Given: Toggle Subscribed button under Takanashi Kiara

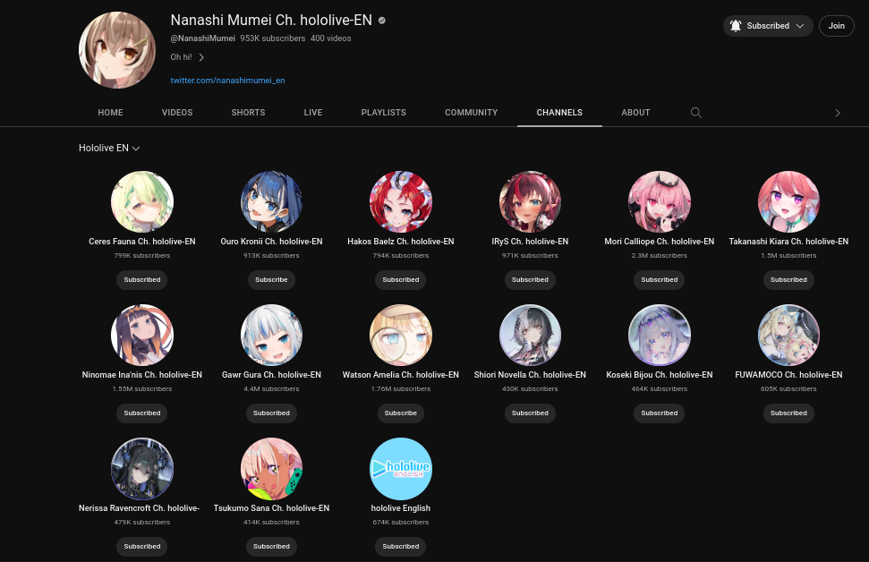Looking at the screenshot, I should [788, 280].
